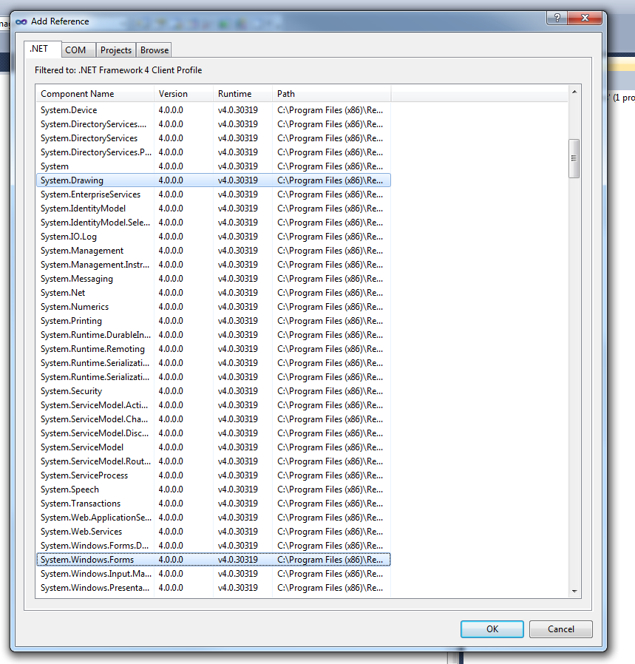Viewport: 635px width, 664px height.
Task: Select the System.Net component row
Action: coord(63,293)
